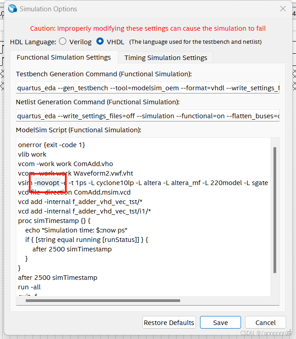Select the VHDL radio button

100,41
